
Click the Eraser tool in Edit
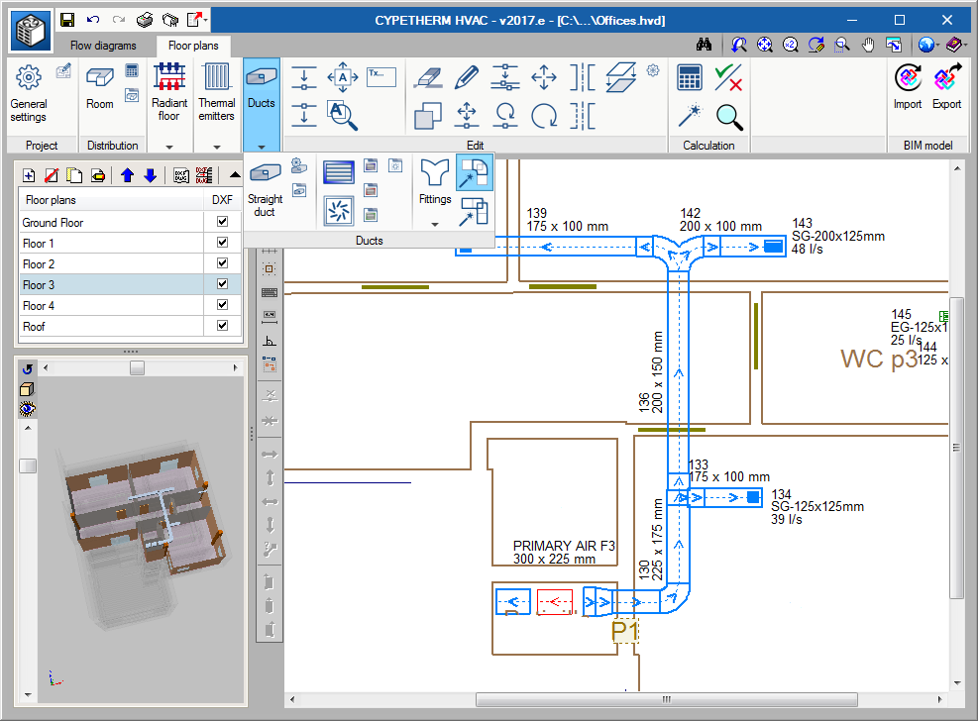[x=427, y=77]
